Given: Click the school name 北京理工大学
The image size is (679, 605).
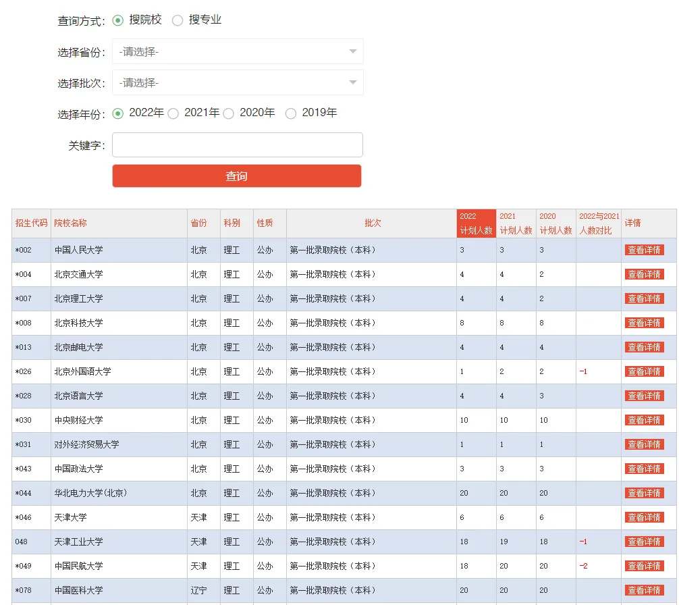Looking at the screenshot, I should [78, 298].
